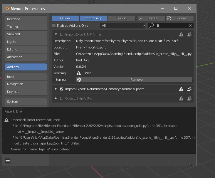
Task: Maximize the Blender Preferences window
Action: 176,8
